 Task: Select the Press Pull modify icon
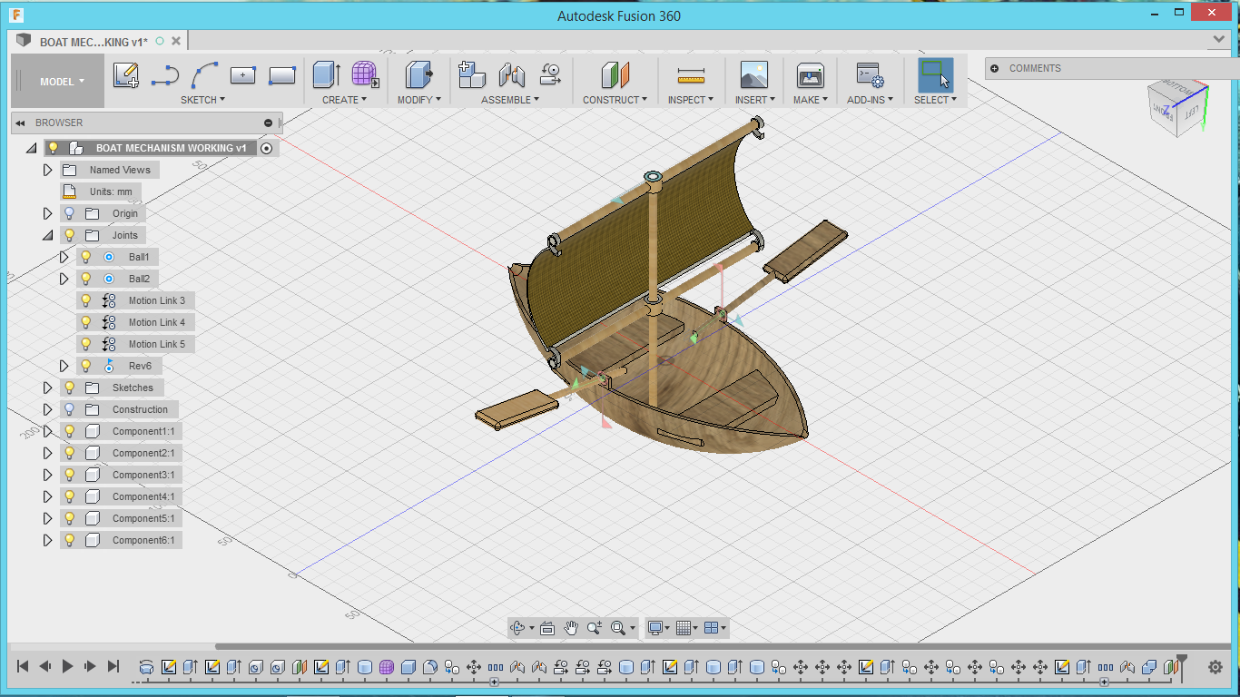[x=418, y=75]
